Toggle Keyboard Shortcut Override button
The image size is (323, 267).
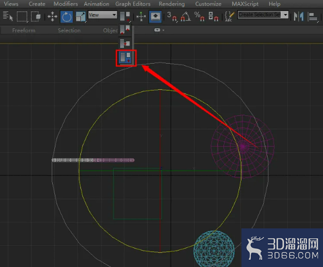(x=155, y=16)
